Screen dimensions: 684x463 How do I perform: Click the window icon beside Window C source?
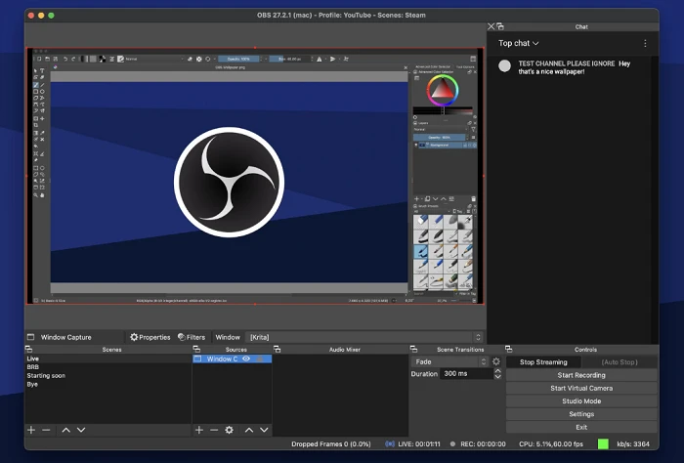tap(197, 358)
